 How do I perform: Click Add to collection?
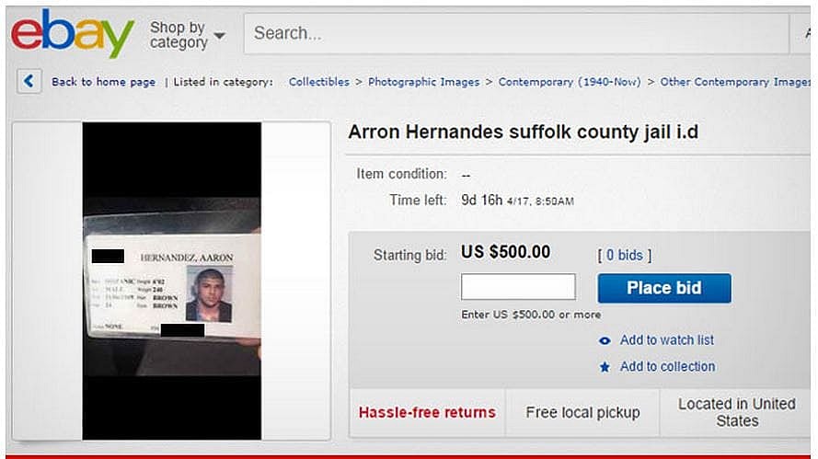667,367
